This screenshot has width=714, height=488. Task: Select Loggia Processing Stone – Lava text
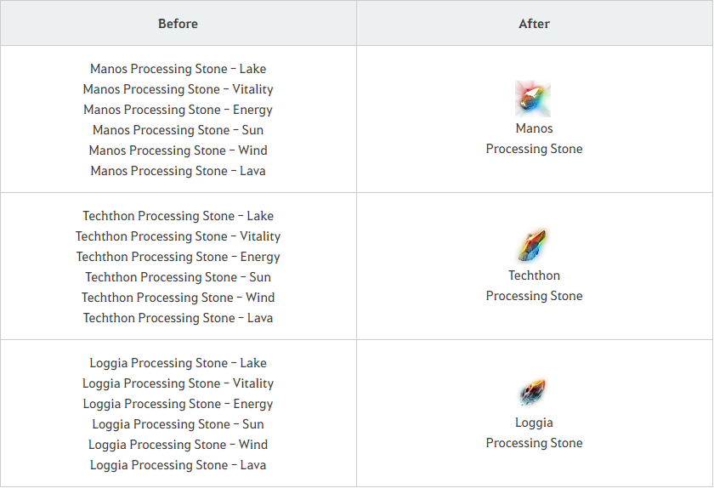click(178, 465)
